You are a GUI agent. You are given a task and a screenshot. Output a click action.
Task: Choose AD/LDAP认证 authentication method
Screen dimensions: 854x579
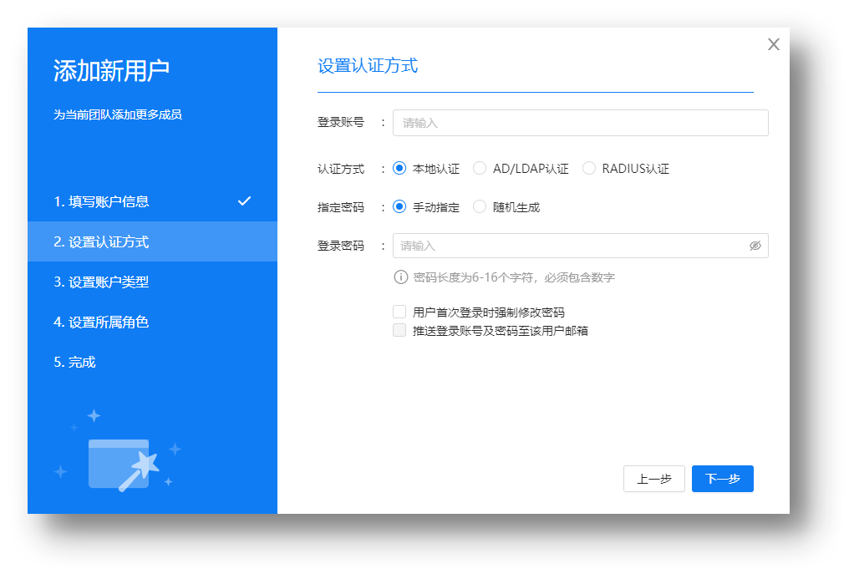480,169
